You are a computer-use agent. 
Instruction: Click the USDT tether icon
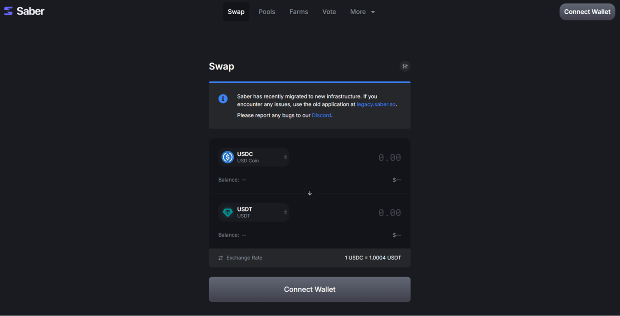click(227, 212)
